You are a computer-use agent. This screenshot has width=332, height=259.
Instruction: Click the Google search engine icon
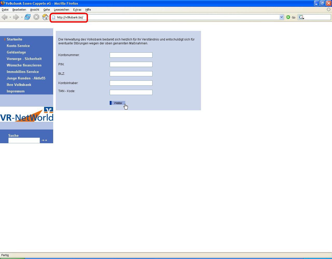[x=301, y=17]
